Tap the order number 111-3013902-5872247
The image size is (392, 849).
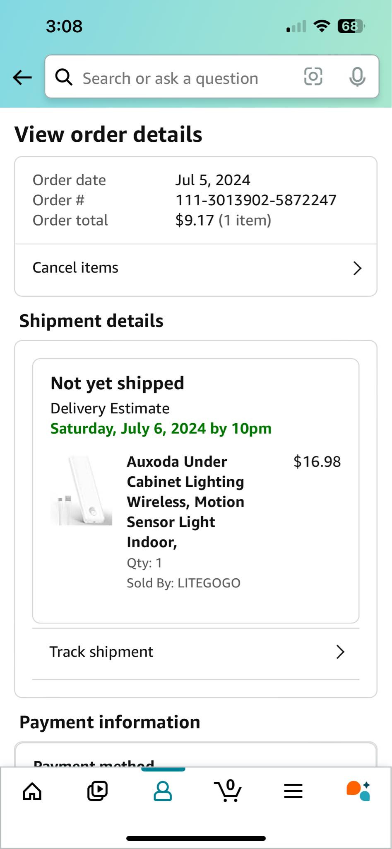tap(256, 200)
